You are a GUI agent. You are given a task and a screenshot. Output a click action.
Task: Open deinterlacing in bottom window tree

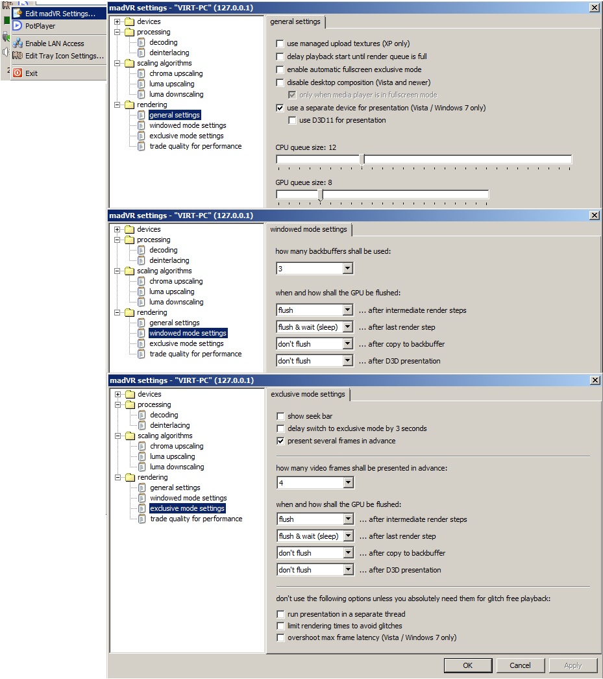point(170,426)
